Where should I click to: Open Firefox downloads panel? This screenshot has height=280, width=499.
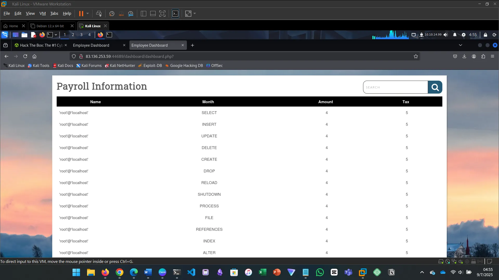[464, 56]
